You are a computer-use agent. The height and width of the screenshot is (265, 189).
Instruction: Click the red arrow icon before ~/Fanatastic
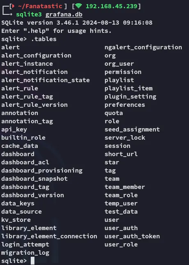point(14,6)
